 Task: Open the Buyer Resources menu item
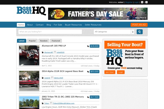click(73, 25)
